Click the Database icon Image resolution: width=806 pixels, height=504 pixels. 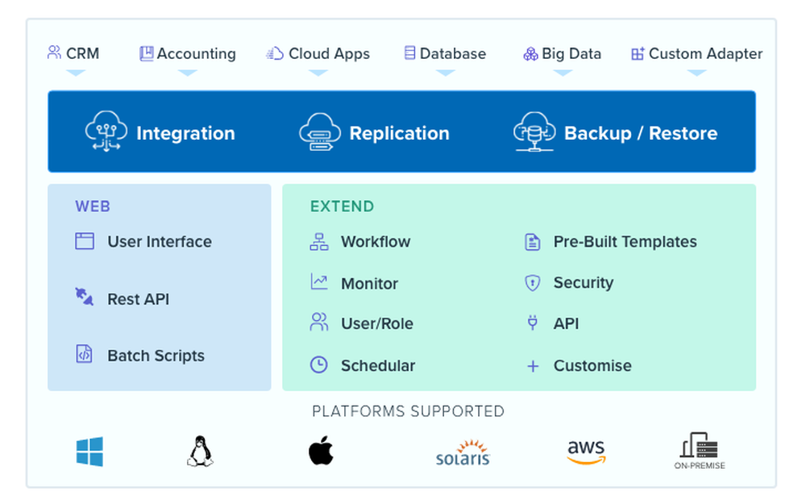coord(409,53)
